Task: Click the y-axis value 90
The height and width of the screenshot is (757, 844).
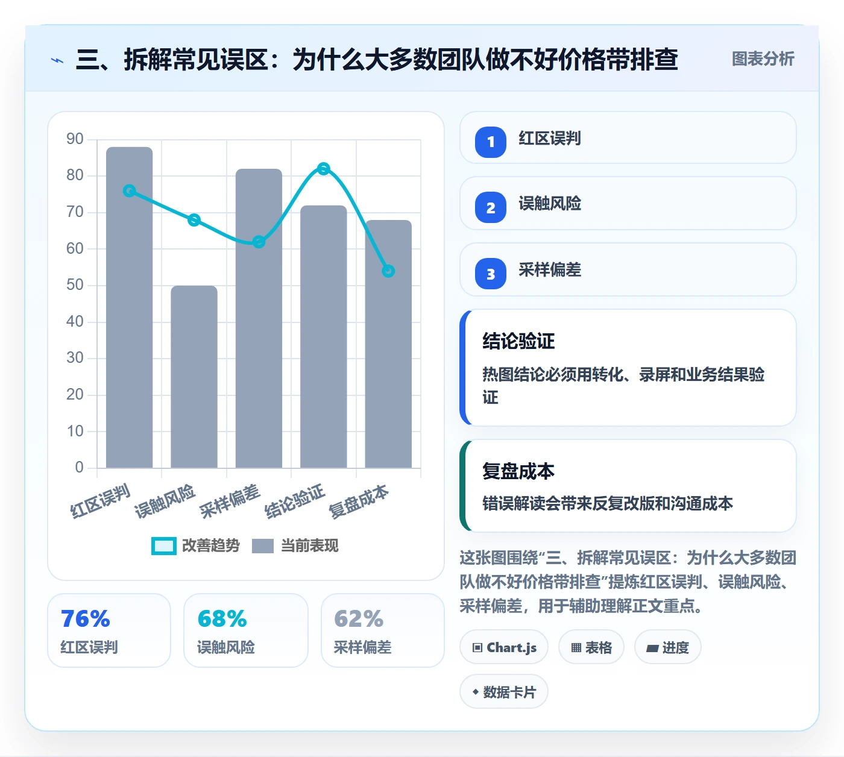Action: pos(75,139)
